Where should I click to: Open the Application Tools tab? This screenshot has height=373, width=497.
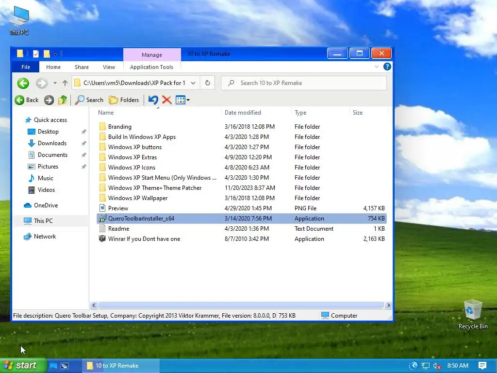pyautogui.click(x=151, y=67)
